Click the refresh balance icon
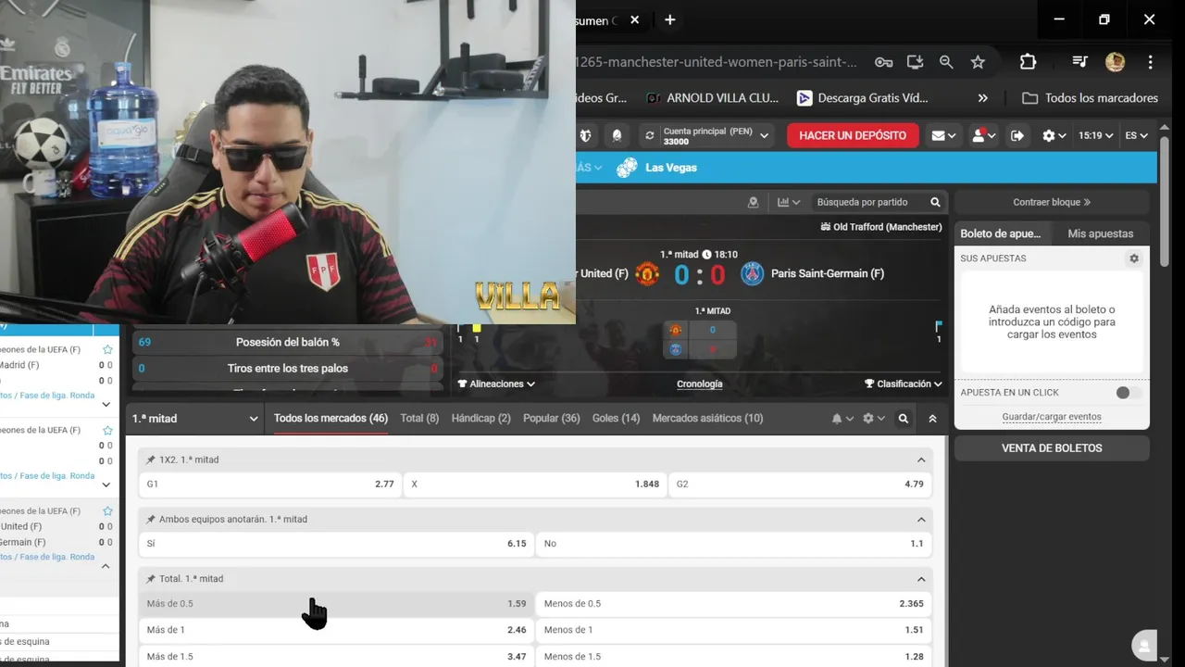 (650, 135)
